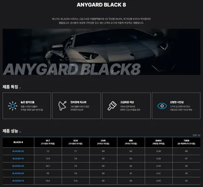Image resolution: width=203 pixels, height=187 pixels.
Task: Select the VLT column header
Action: (48, 142)
